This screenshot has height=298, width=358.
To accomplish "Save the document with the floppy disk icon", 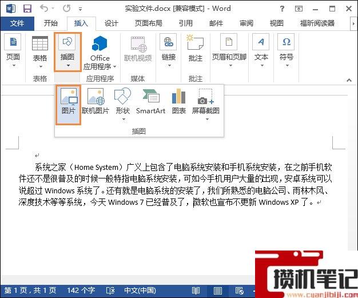I will (27, 9).
